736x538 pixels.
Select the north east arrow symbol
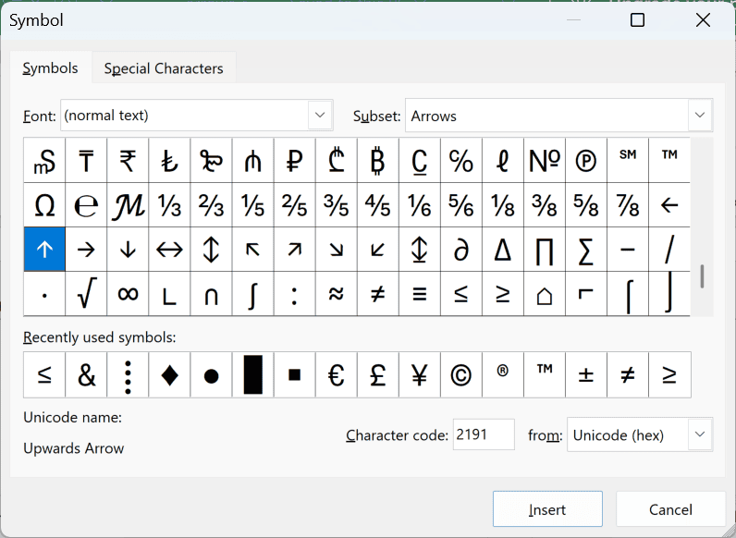pyautogui.click(x=294, y=250)
